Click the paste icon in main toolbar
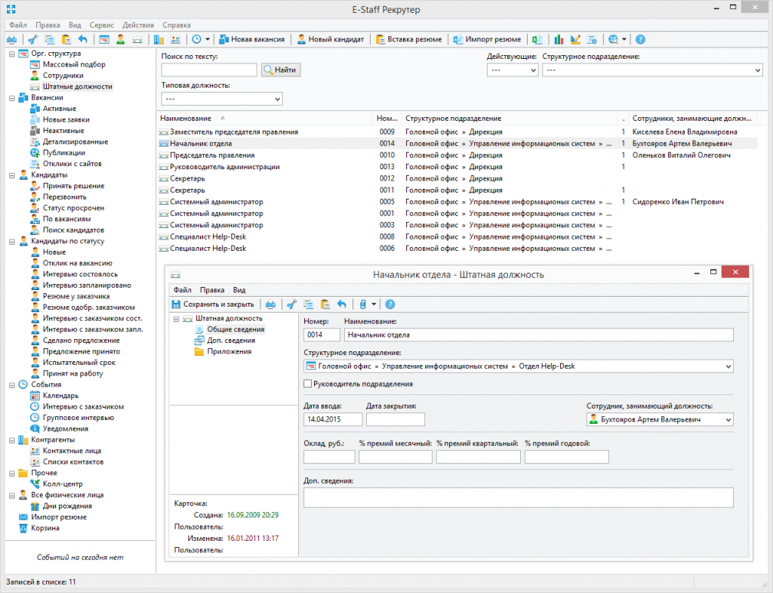Screen dimensions: 773x593 coord(66,39)
